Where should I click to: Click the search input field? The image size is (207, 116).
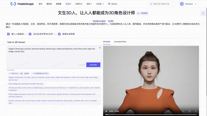point(164,4)
